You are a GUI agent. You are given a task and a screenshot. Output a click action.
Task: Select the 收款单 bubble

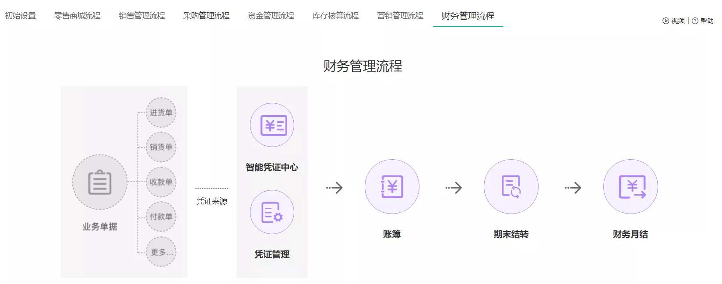coord(161,182)
